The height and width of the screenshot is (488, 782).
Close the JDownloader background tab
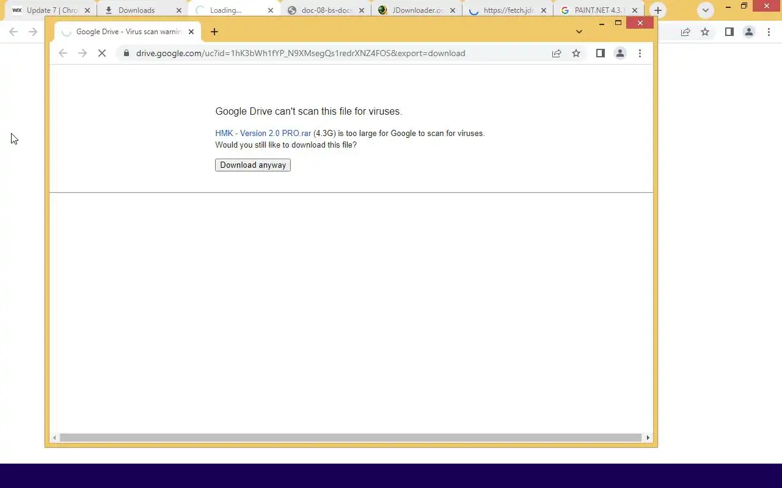tap(453, 10)
